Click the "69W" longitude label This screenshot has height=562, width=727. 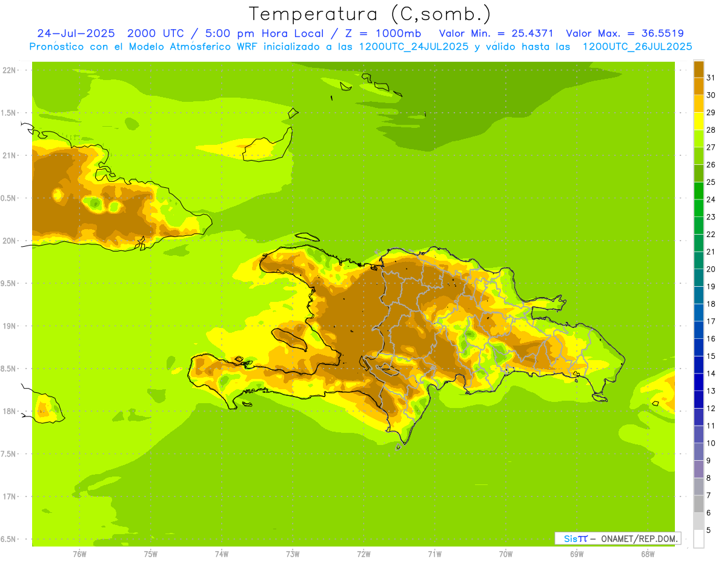point(577,554)
